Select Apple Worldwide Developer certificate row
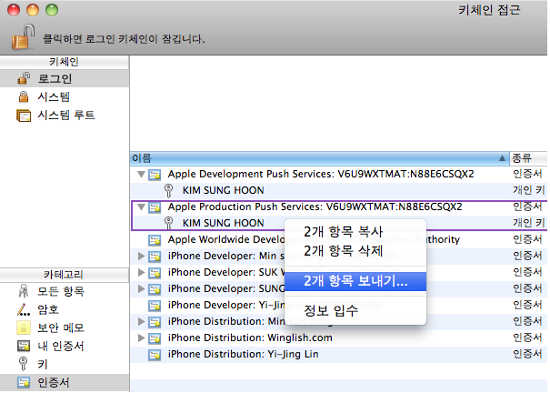Screen dimensions: 550x393 pyautogui.click(x=339, y=239)
